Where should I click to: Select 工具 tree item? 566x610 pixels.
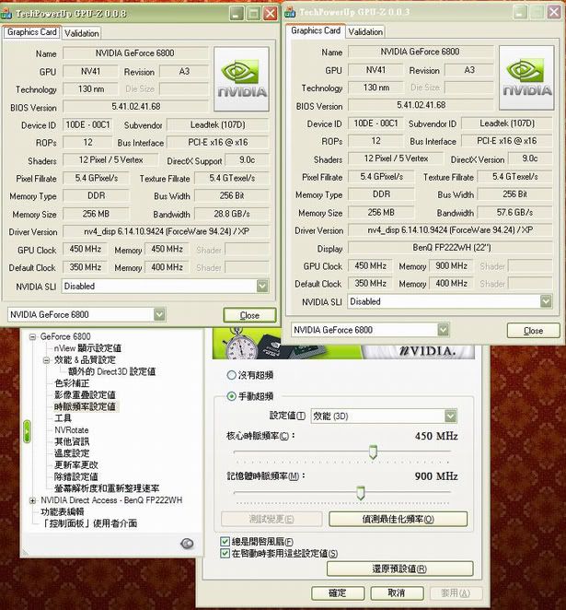point(63,418)
